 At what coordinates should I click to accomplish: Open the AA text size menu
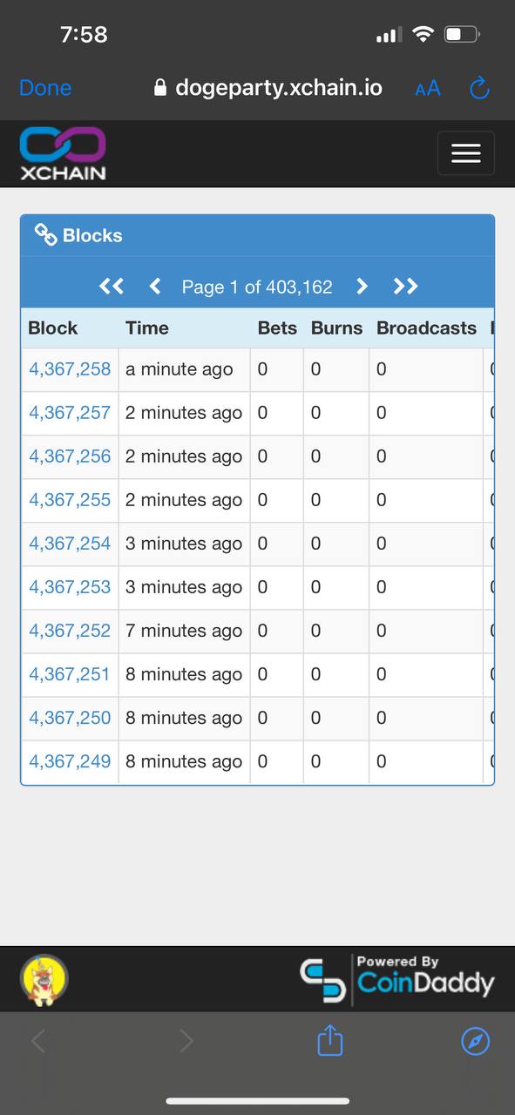pyautogui.click(x=428, y=88)
